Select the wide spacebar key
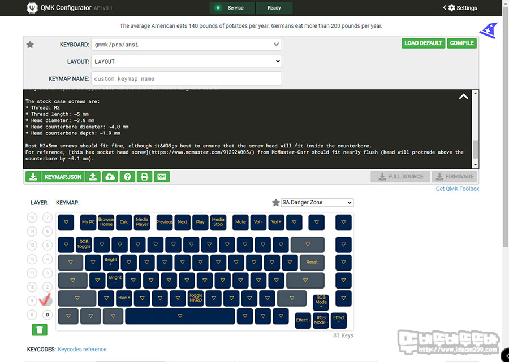Viewport: 509px width, 362px height. pos(180,316)
